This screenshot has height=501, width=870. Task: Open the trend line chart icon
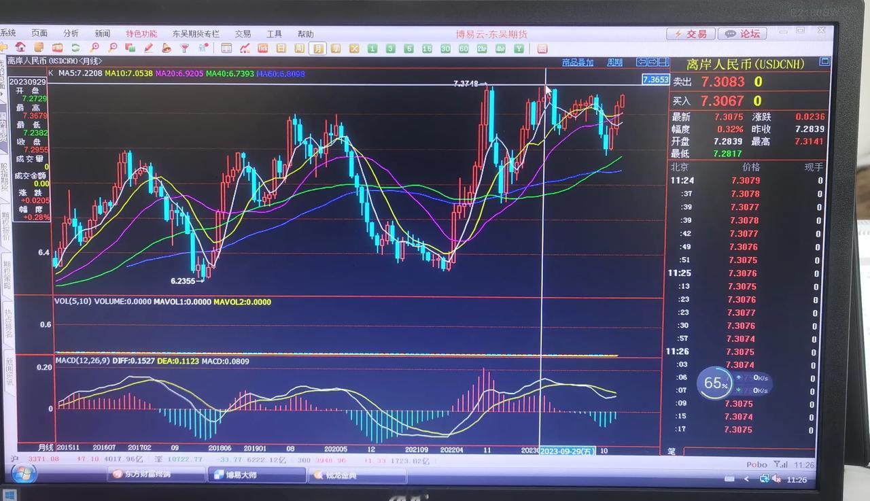click(x=245, y=48)
